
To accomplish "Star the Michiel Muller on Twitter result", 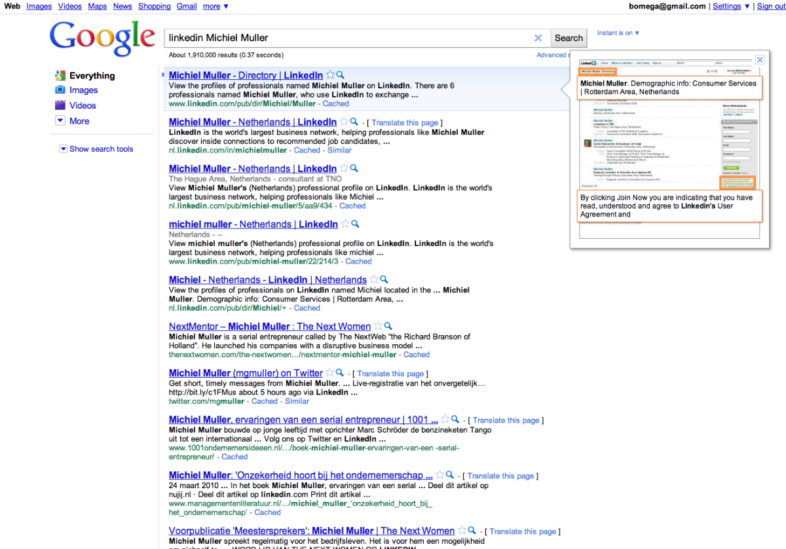I will [330, 373].
